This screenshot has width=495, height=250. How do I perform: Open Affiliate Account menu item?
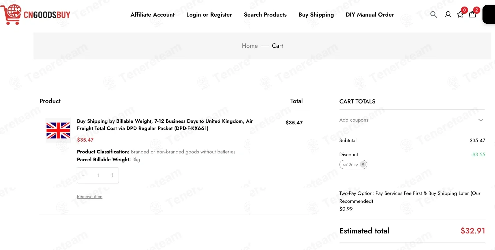(x=153, y=15)
